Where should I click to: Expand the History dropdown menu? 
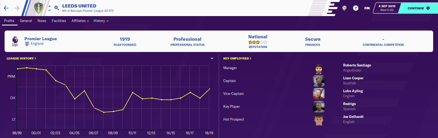coord(101,21)
